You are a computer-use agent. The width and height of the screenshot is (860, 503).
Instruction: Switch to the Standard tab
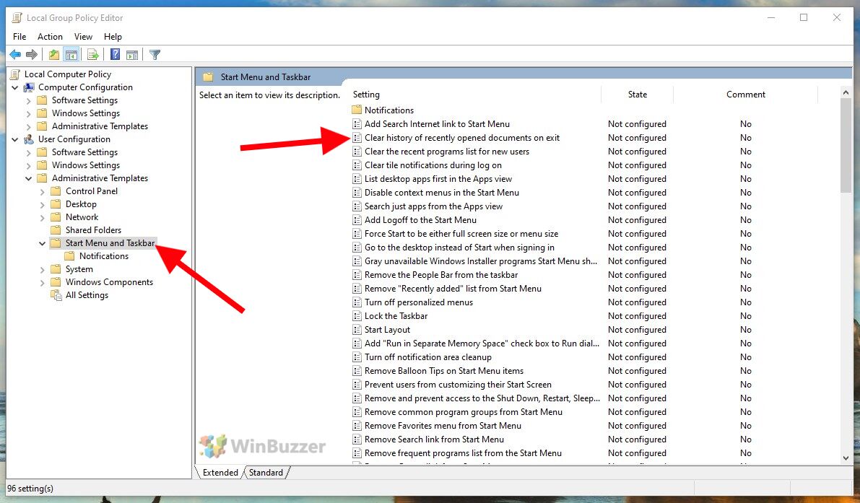pyautogui.click(x=266, y=473)
